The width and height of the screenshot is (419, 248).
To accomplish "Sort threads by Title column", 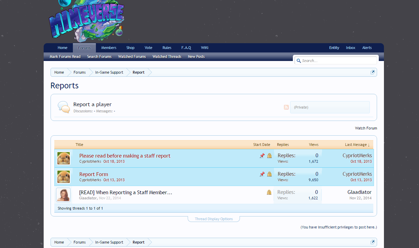I will point(79,145).
